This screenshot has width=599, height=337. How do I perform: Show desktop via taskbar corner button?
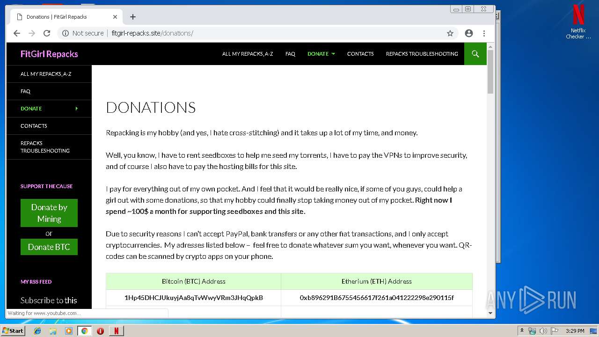click(594, 331)
